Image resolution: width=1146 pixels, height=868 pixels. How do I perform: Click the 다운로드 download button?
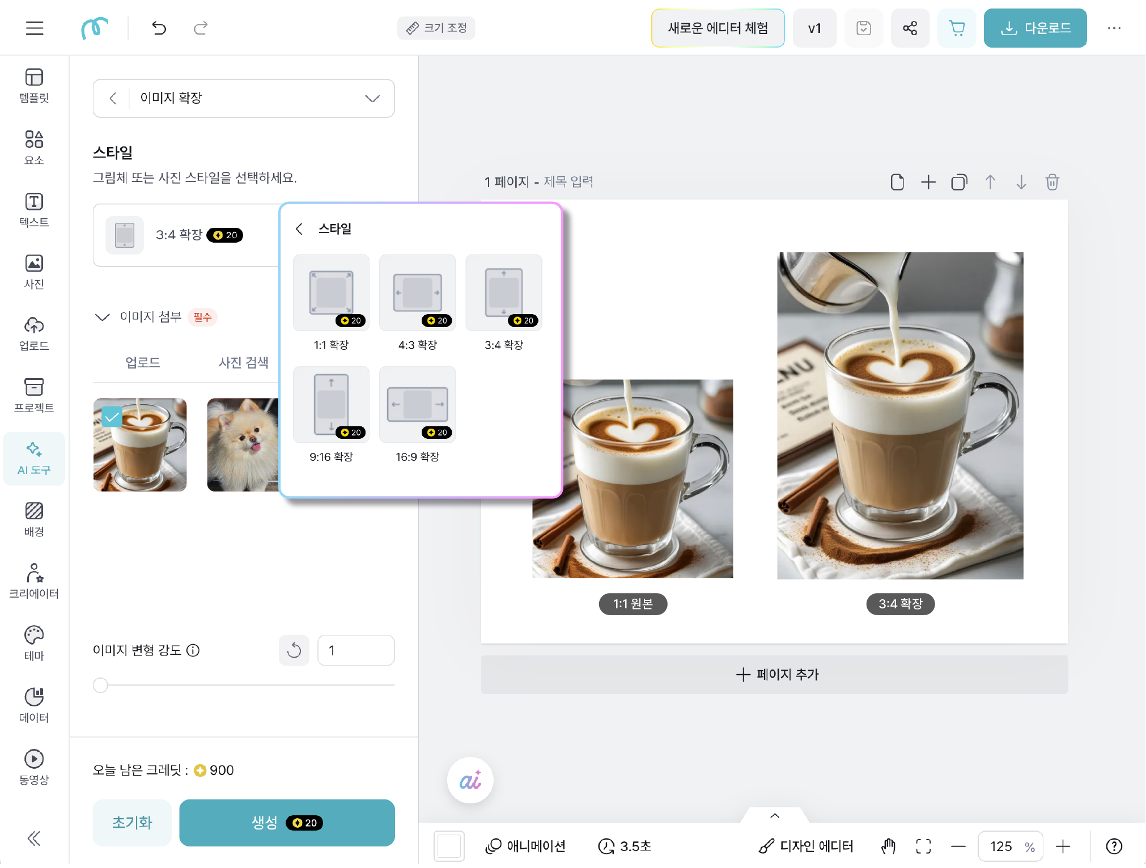pos(1035,28)
